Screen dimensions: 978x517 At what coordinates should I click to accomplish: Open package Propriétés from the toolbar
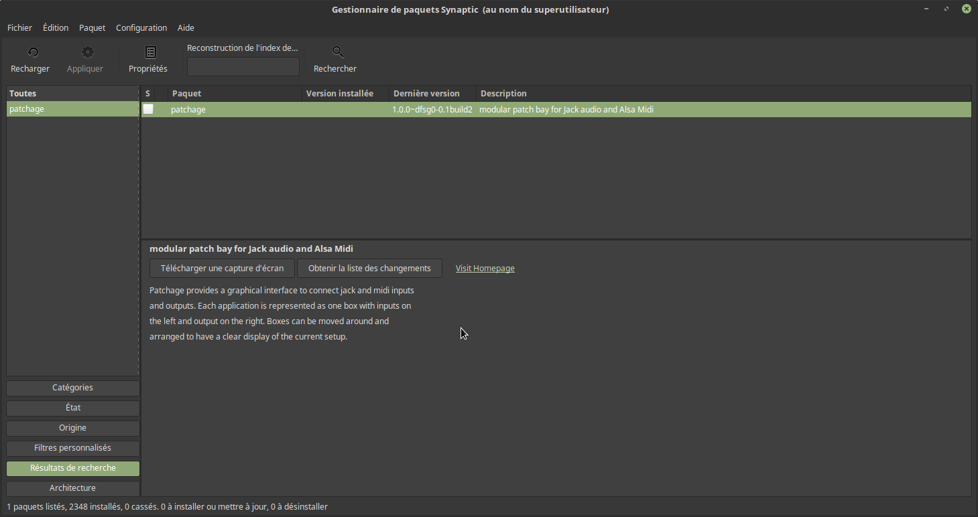(148, 60)
